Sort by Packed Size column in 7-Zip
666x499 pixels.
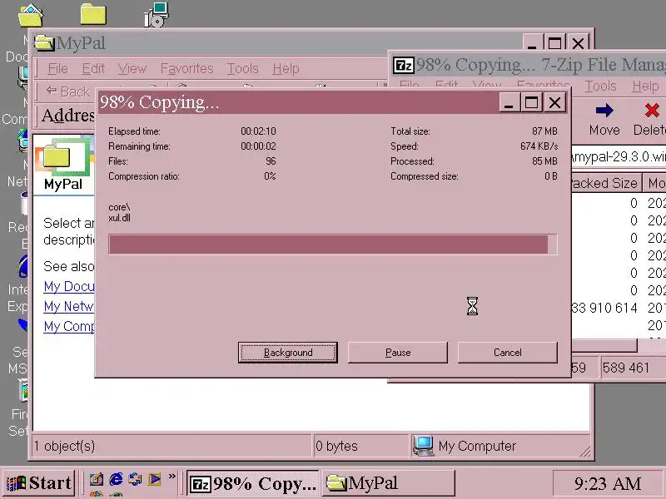click(x=606, y=183)
